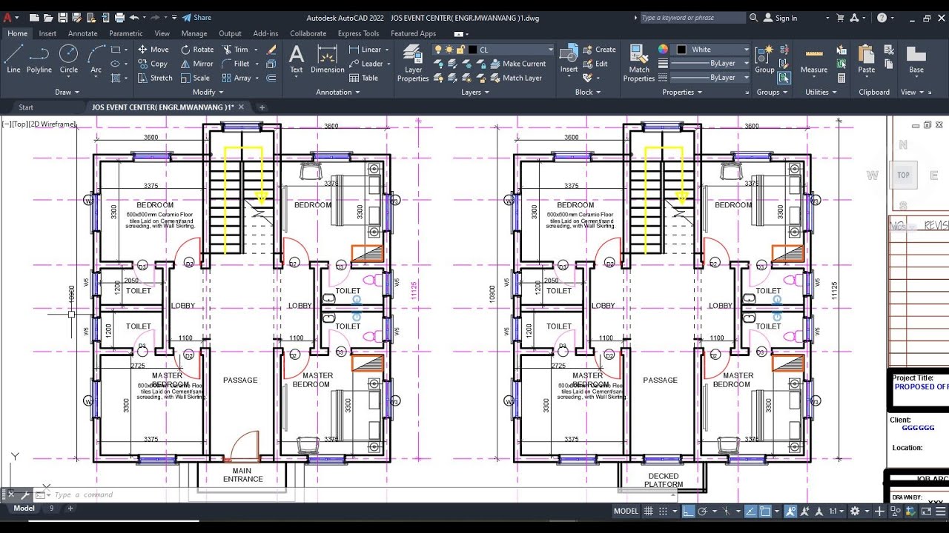
Task: Toggle group selection on/off in Groups panel
Action: [x=784, y=78]
